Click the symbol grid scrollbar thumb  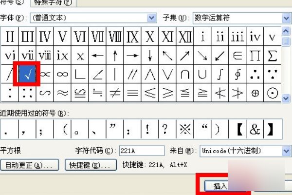point(286,41)
